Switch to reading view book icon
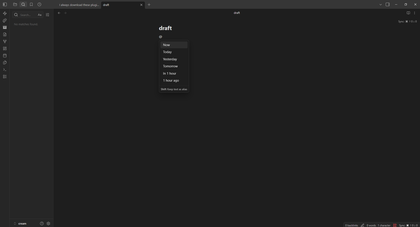420x227 pixels. [x=408, y=13]
